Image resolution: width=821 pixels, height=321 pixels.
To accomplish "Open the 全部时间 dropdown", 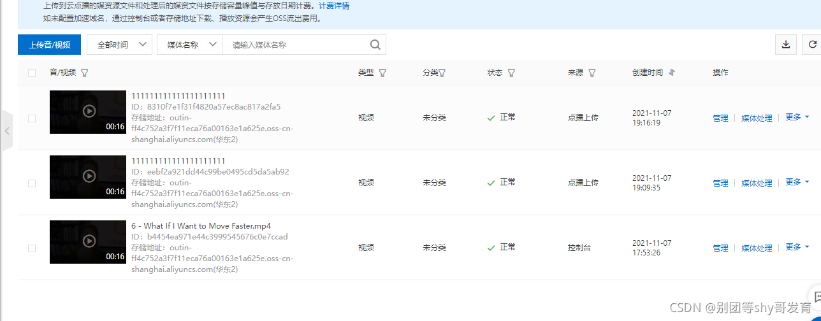I will tap(119, 45).
